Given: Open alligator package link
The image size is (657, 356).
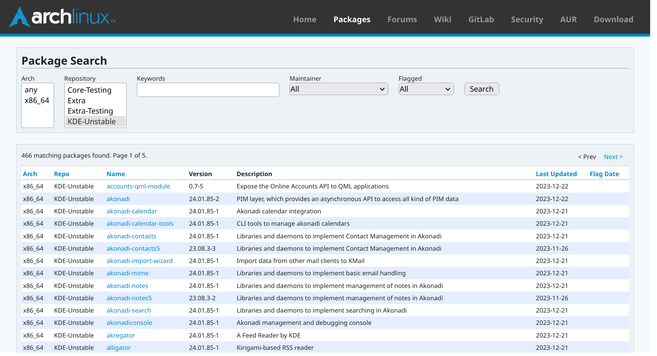Looking at the screenshot, I should coord(119,347).
